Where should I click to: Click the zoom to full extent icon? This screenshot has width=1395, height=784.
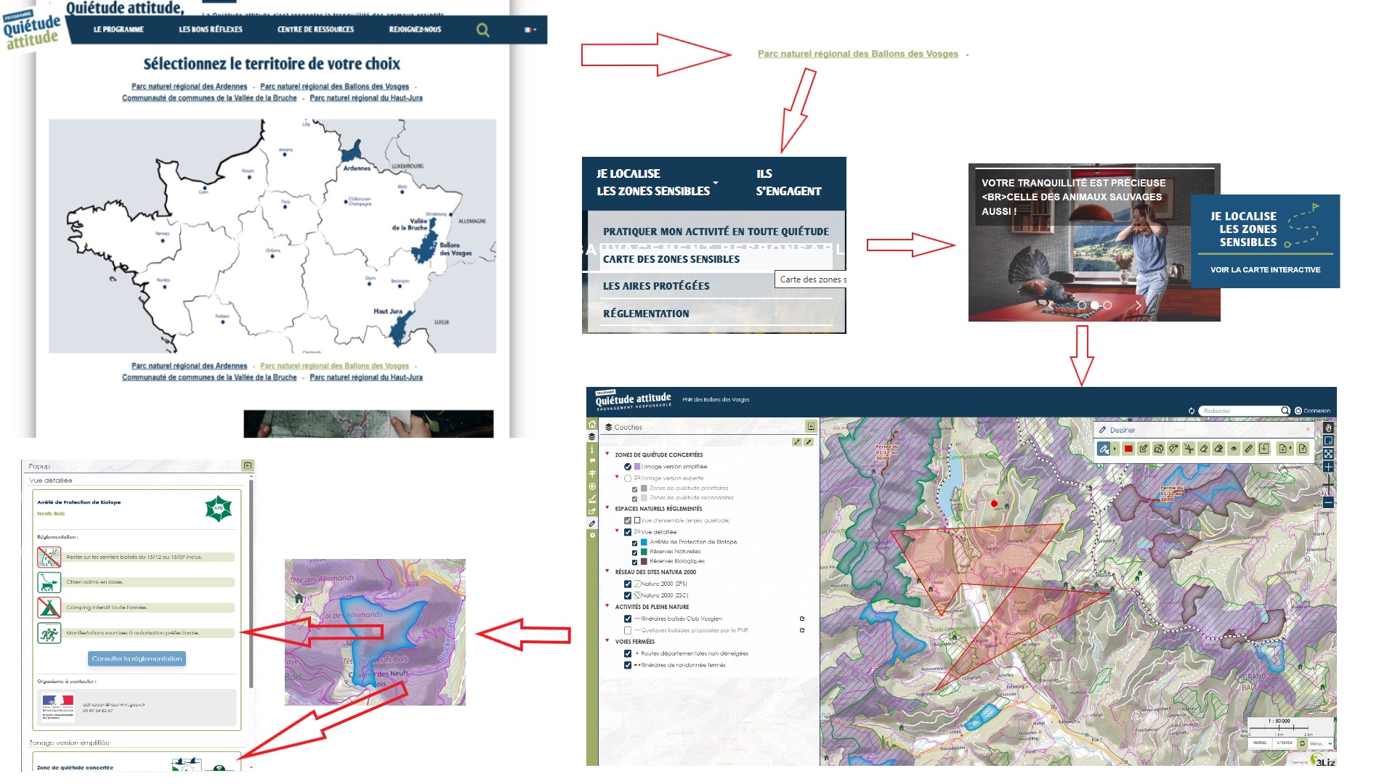coord(1328,454)
